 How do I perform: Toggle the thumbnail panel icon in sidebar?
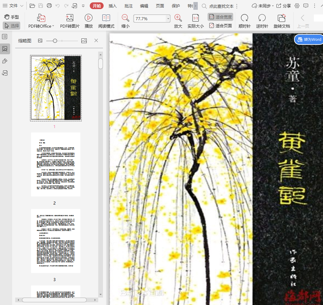5,49
